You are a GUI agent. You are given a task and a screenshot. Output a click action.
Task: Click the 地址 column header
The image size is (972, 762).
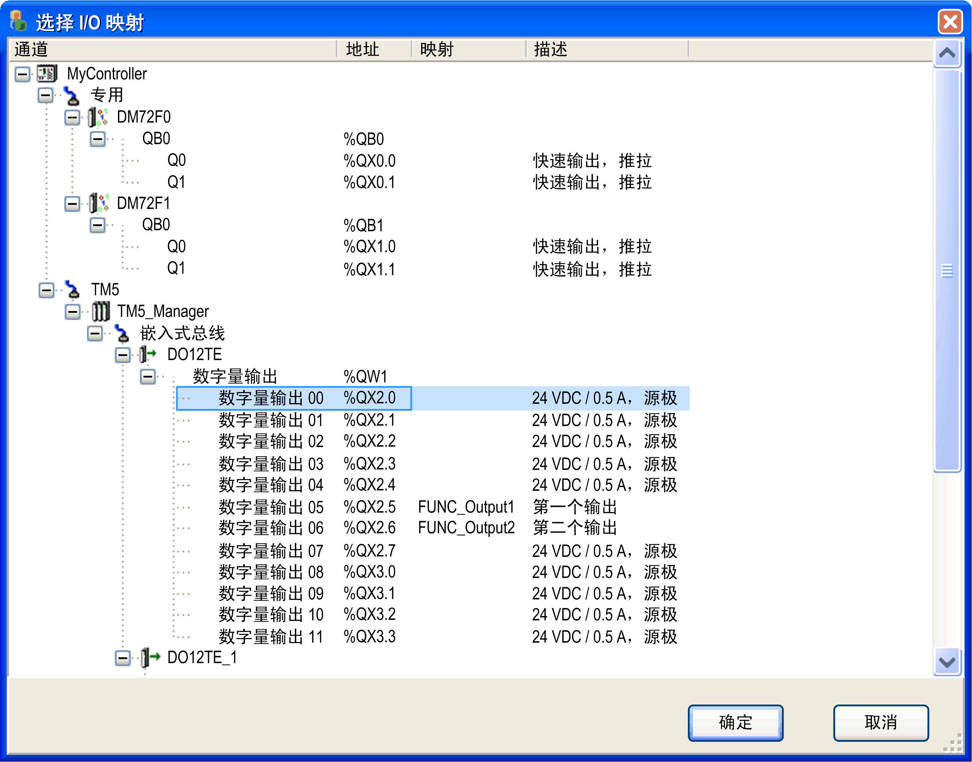click(x=360, y=49)
